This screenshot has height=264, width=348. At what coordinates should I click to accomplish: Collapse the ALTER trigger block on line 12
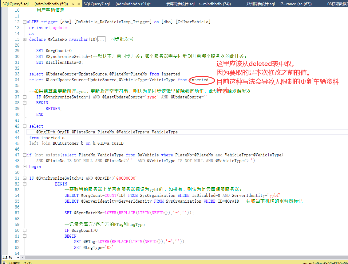pos(25,22)
